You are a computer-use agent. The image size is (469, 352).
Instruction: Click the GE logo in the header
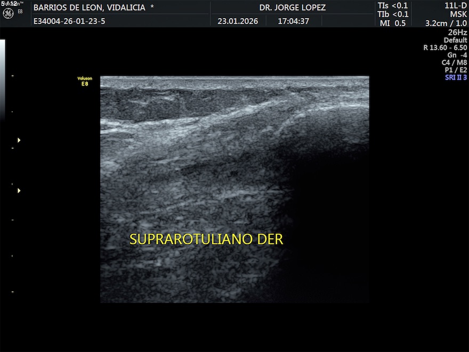[8, 14]
